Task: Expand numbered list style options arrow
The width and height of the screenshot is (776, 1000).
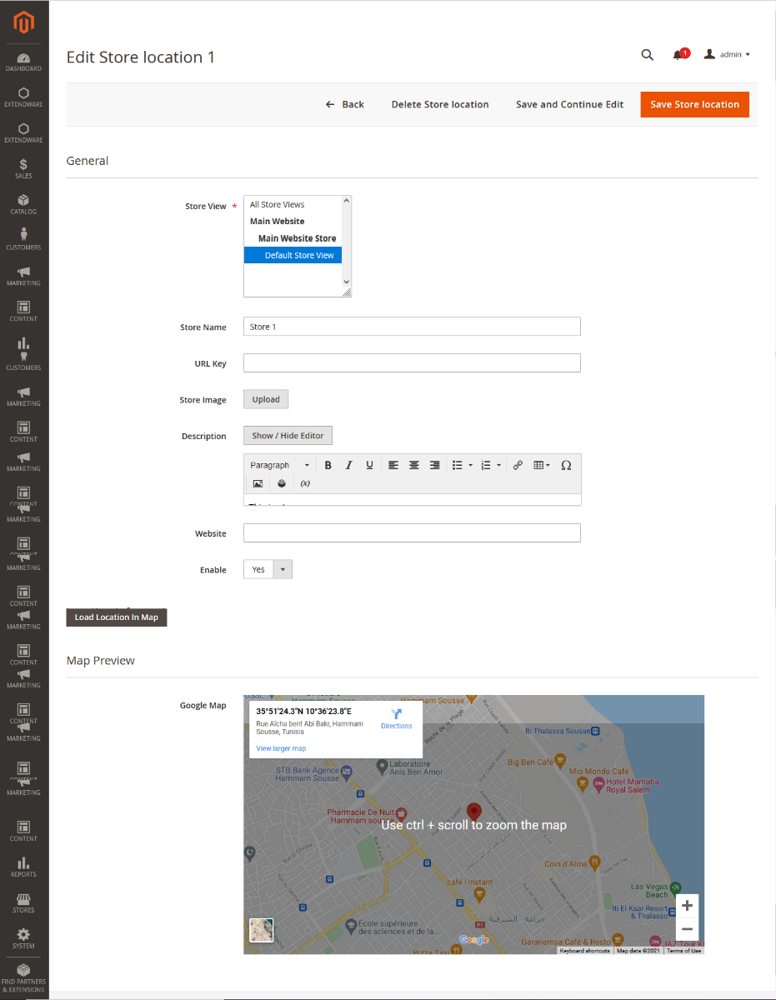Action: [499, 465]
